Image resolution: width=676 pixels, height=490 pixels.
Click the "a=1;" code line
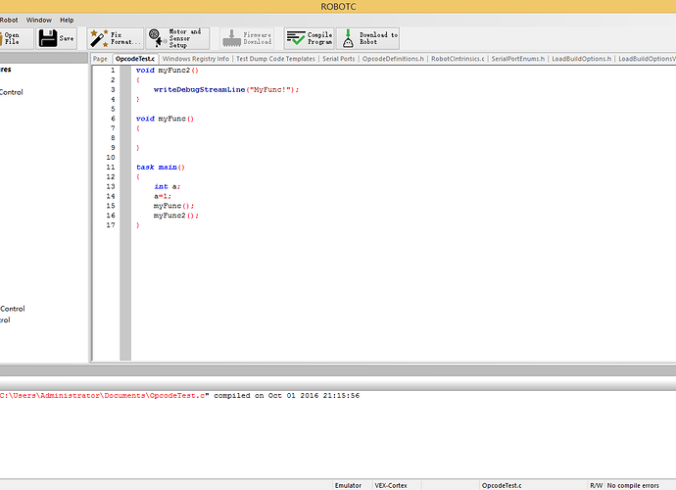click(x=163, y=196)
